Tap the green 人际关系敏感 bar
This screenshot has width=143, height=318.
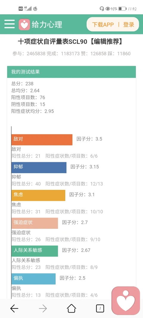coord(35,251)
